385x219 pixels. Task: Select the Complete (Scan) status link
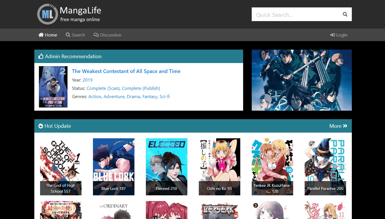point(103,88)
